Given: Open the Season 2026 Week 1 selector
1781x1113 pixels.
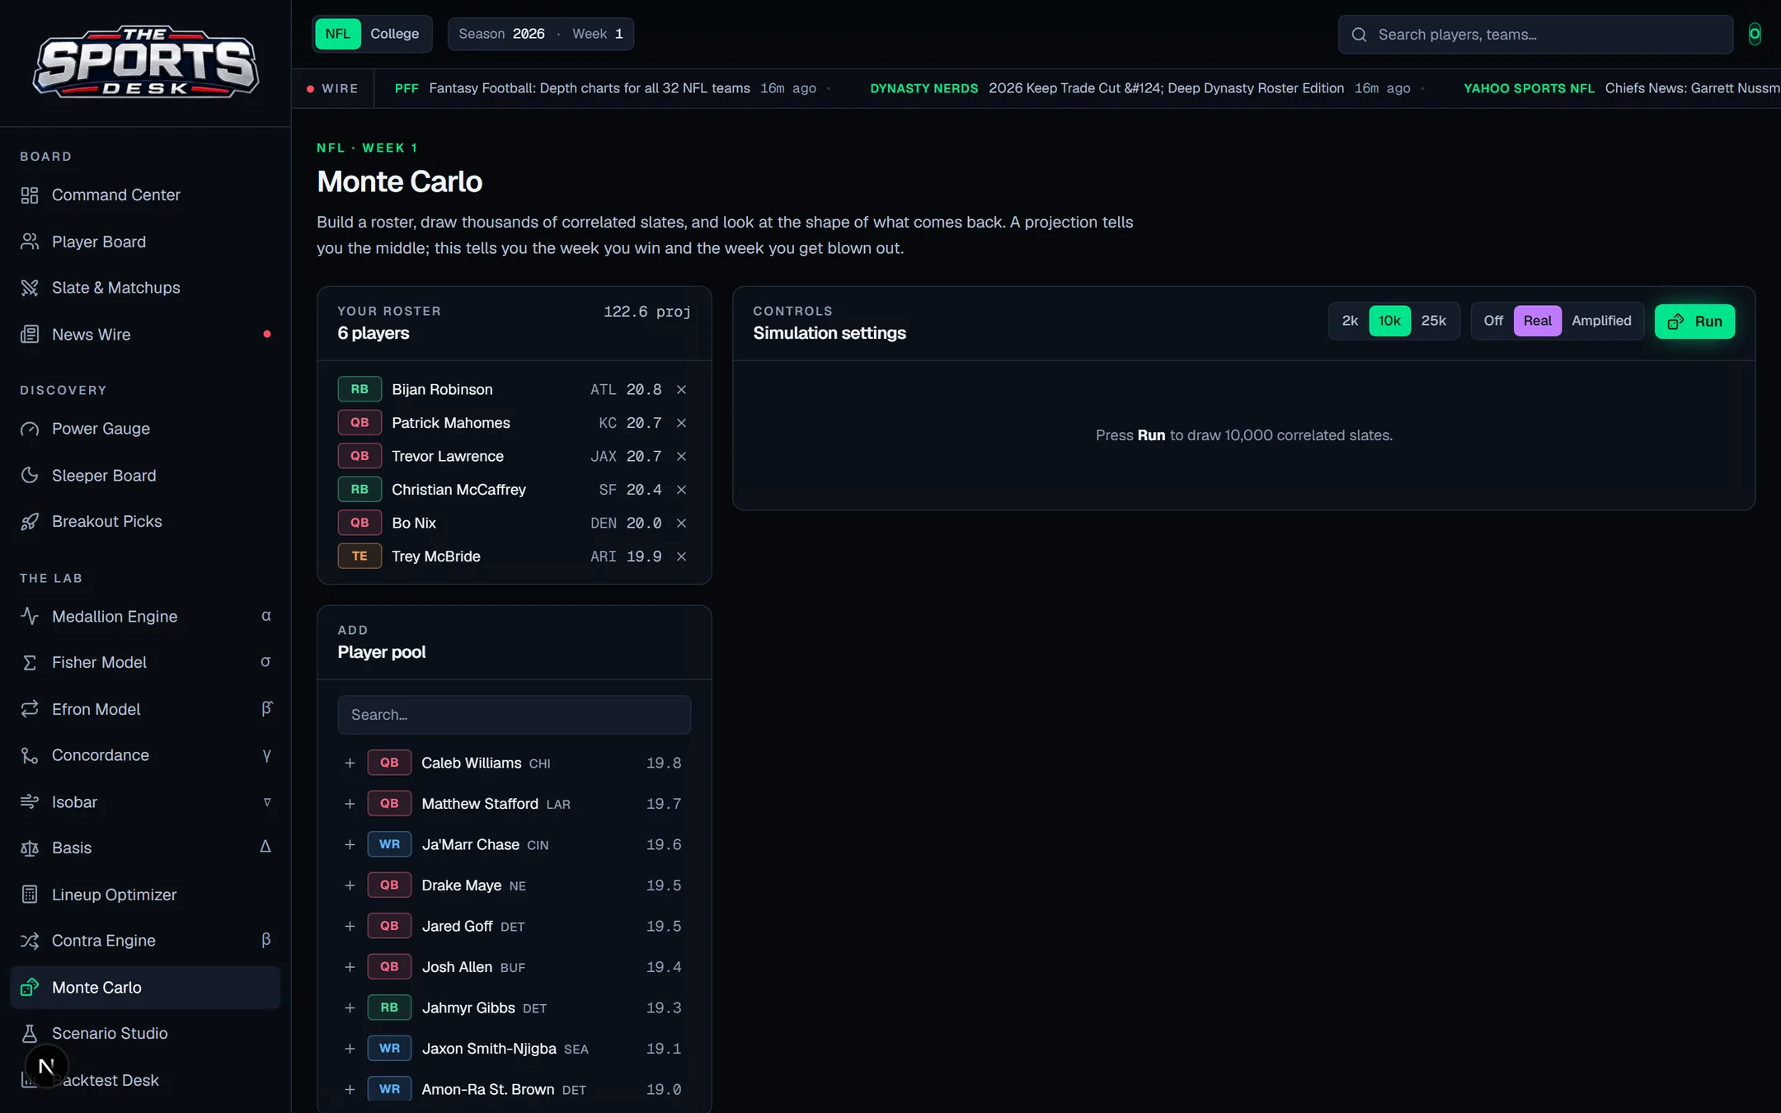Looking at the screenshot, I should (541, 34).
